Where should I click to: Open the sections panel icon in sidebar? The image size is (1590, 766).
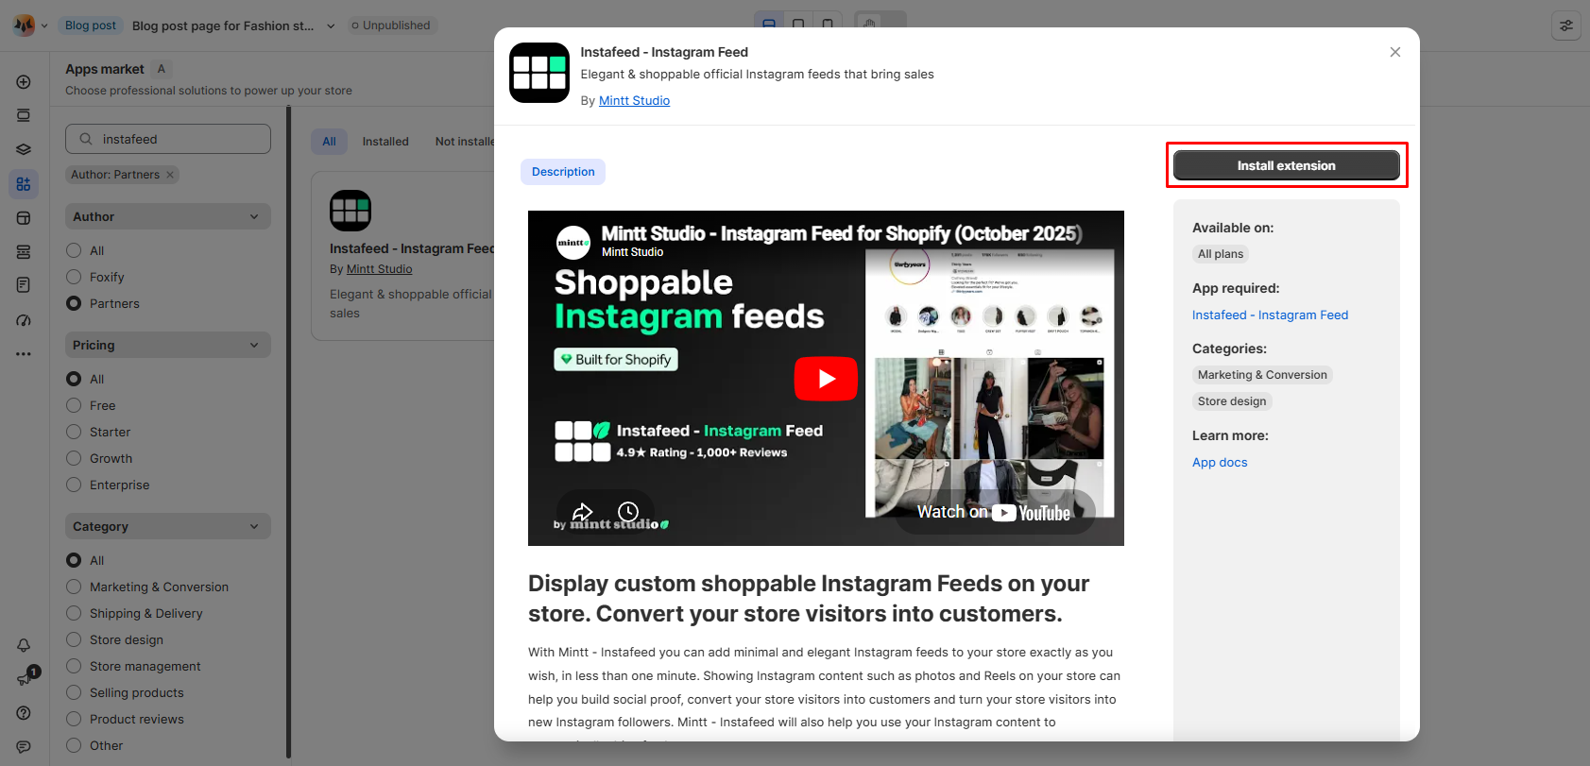[x=24, y=116]
